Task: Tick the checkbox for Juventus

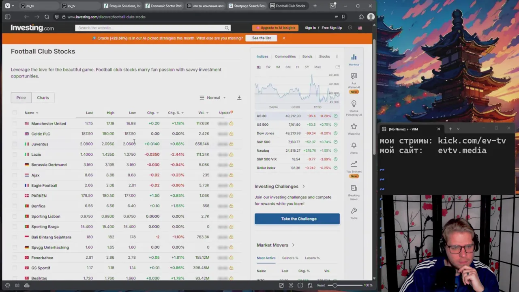Action: pos(15,144)
